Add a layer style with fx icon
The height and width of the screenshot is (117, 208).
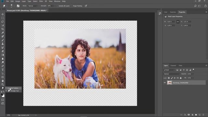[185, 115]
